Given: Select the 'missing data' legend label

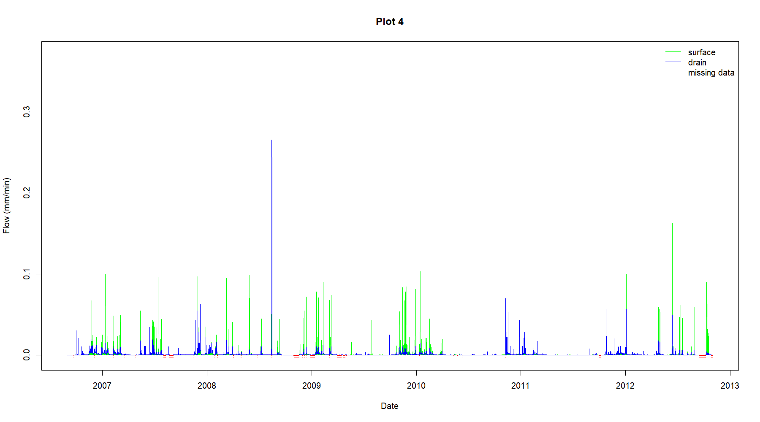Looking at the screenshot, I should (711, 73).
